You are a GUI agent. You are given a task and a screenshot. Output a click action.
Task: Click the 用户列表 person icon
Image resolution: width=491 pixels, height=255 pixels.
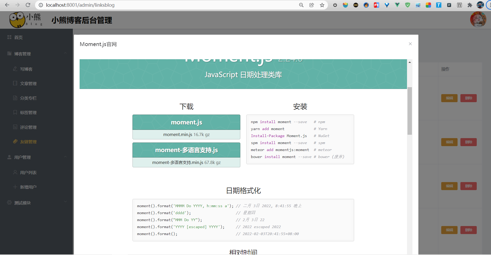coord(15,172)
